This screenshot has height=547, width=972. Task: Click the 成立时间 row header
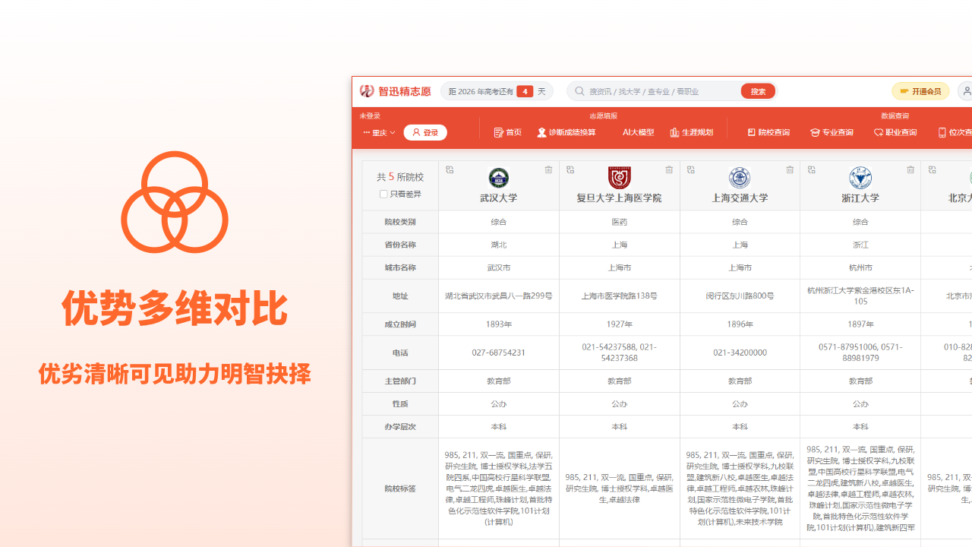click(400, 324)
